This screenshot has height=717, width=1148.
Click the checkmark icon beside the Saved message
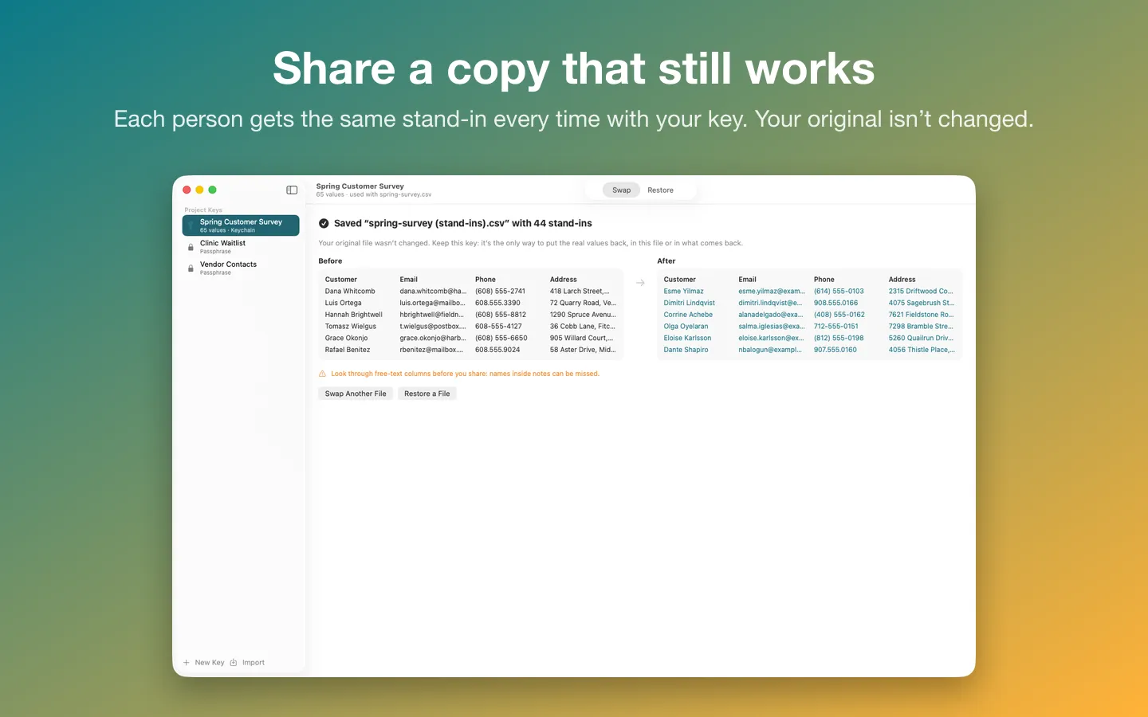coord(324,224)
